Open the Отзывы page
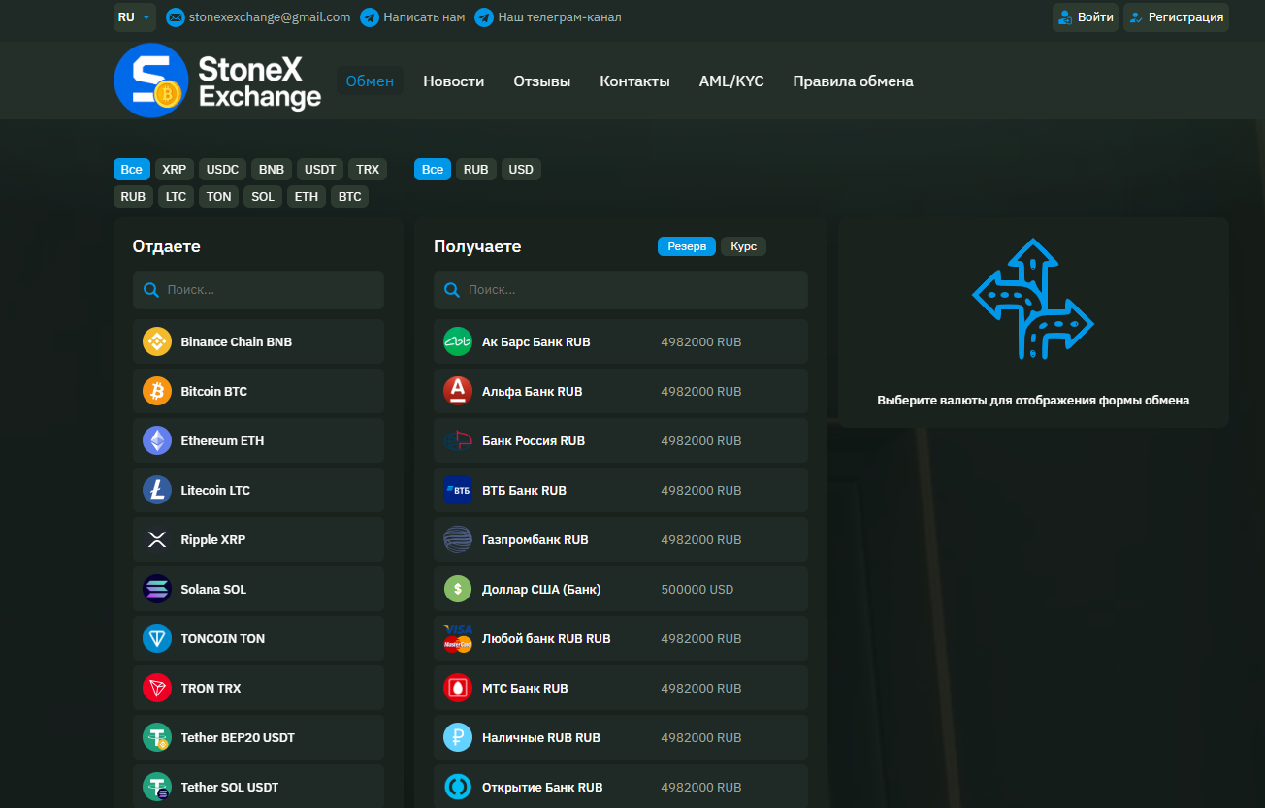Viewport: 1265px width, 808px height. 542,81
